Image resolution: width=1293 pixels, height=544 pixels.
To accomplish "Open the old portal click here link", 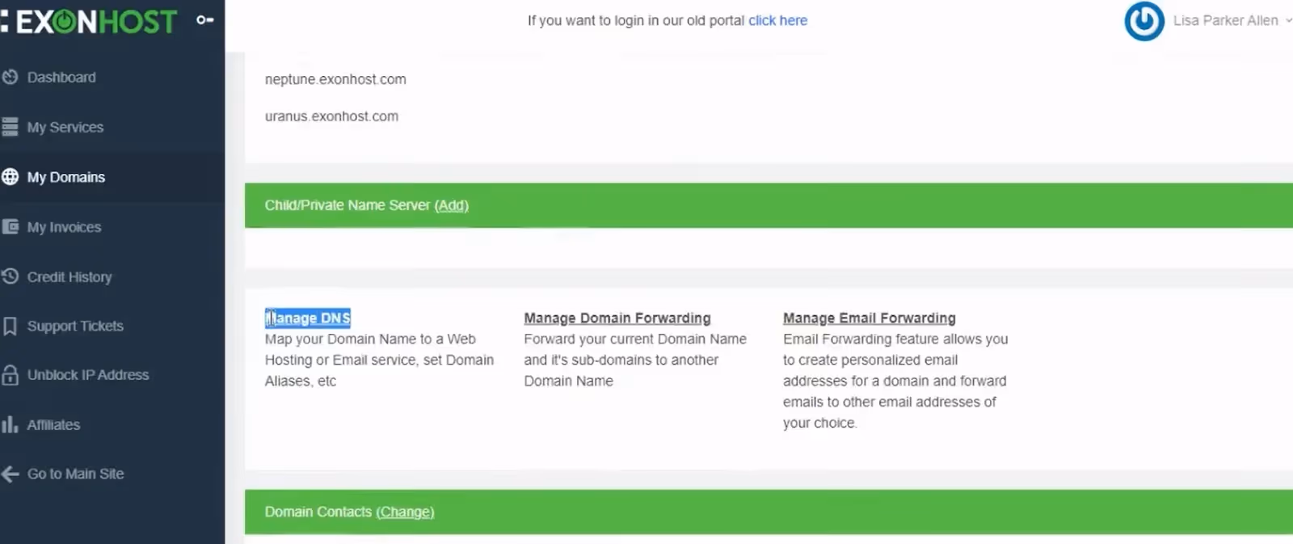I will click(777, 21).
